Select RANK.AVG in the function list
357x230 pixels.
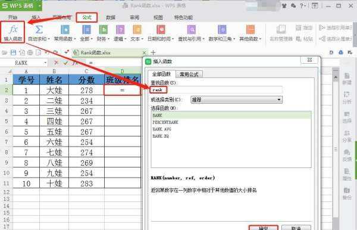pos(231,129)
